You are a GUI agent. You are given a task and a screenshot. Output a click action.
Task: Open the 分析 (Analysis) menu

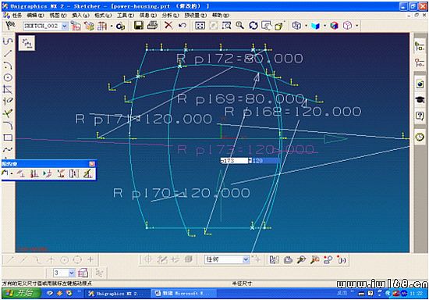170,16
